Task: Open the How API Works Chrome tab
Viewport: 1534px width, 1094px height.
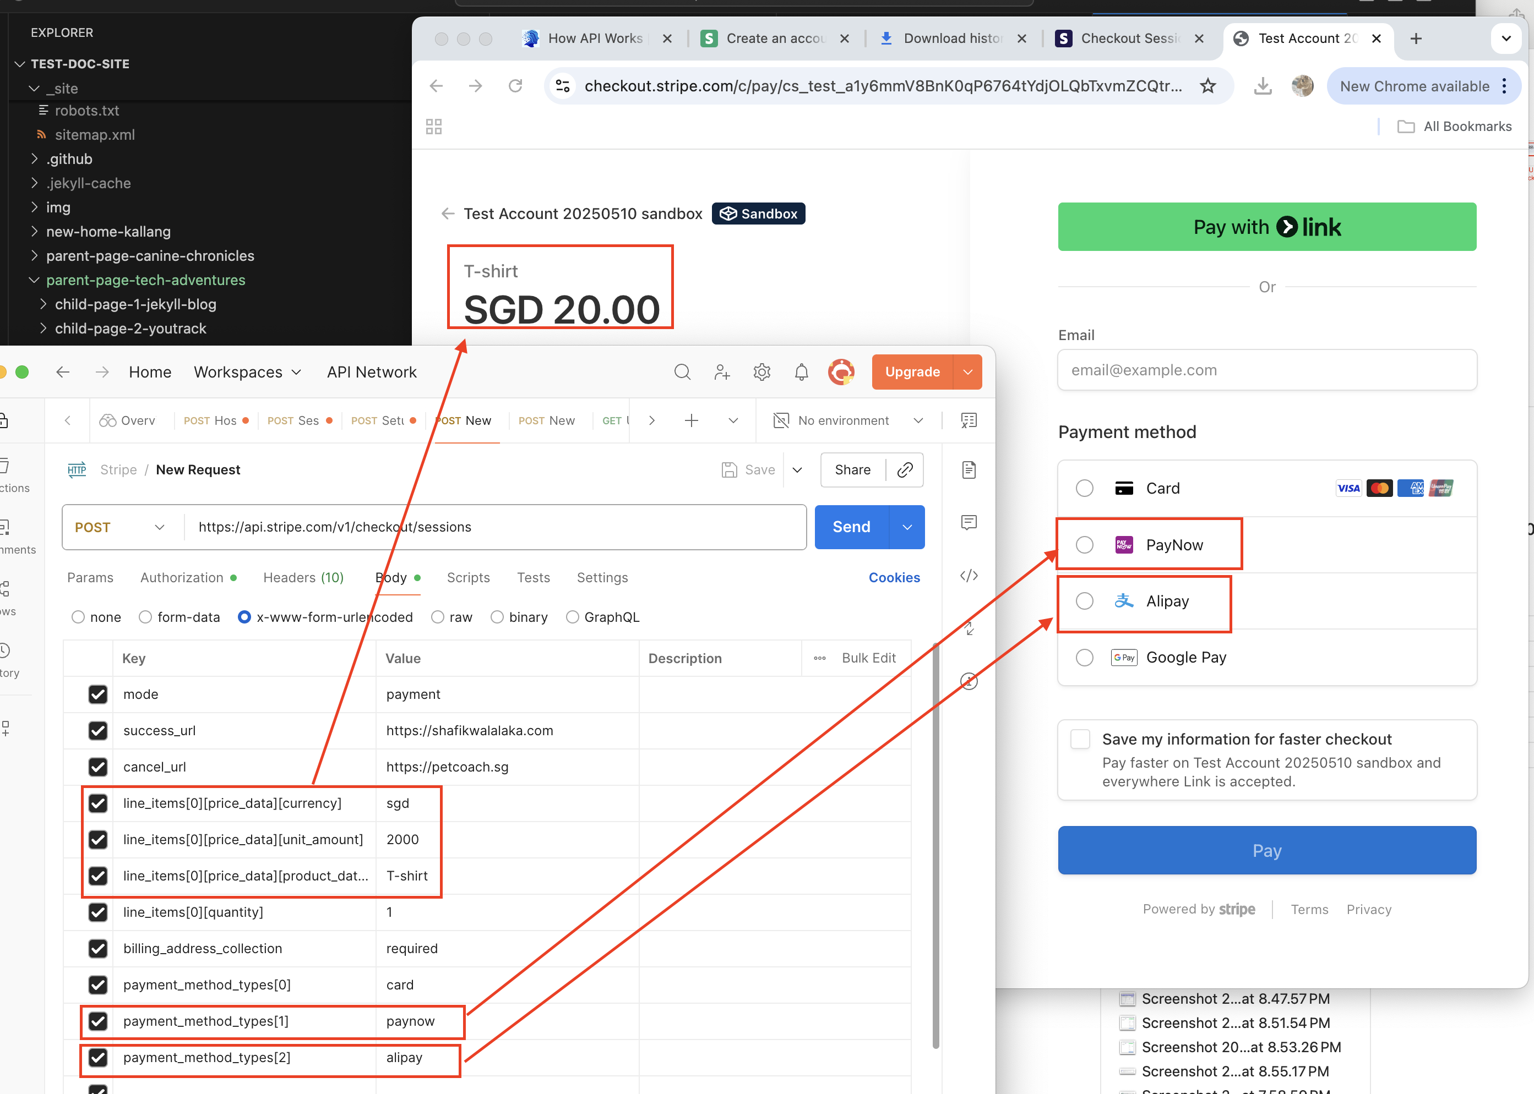Action: [x=595, y=39]
